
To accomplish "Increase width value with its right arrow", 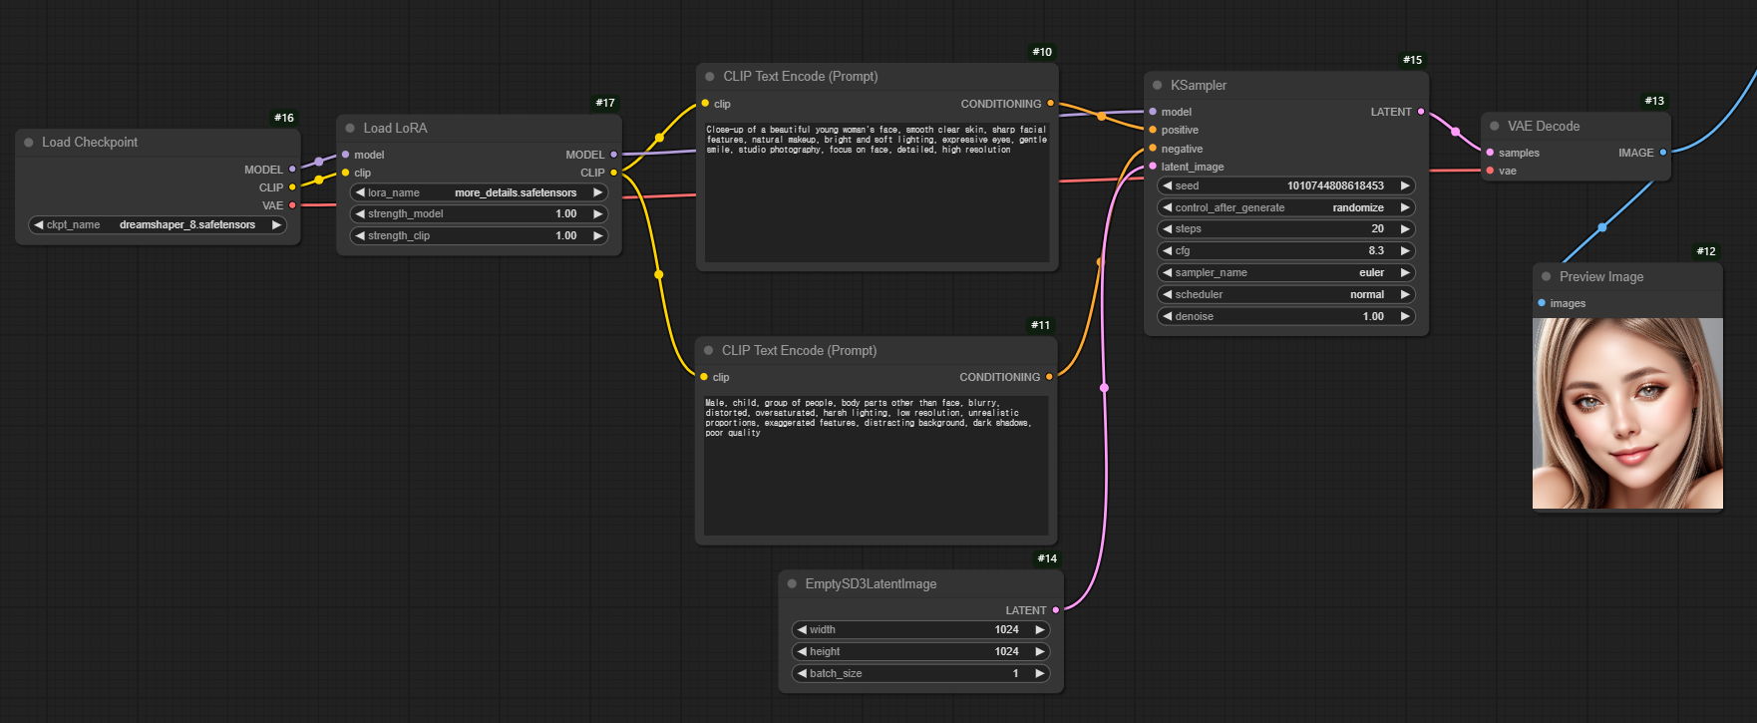I will click(1040, 629).
